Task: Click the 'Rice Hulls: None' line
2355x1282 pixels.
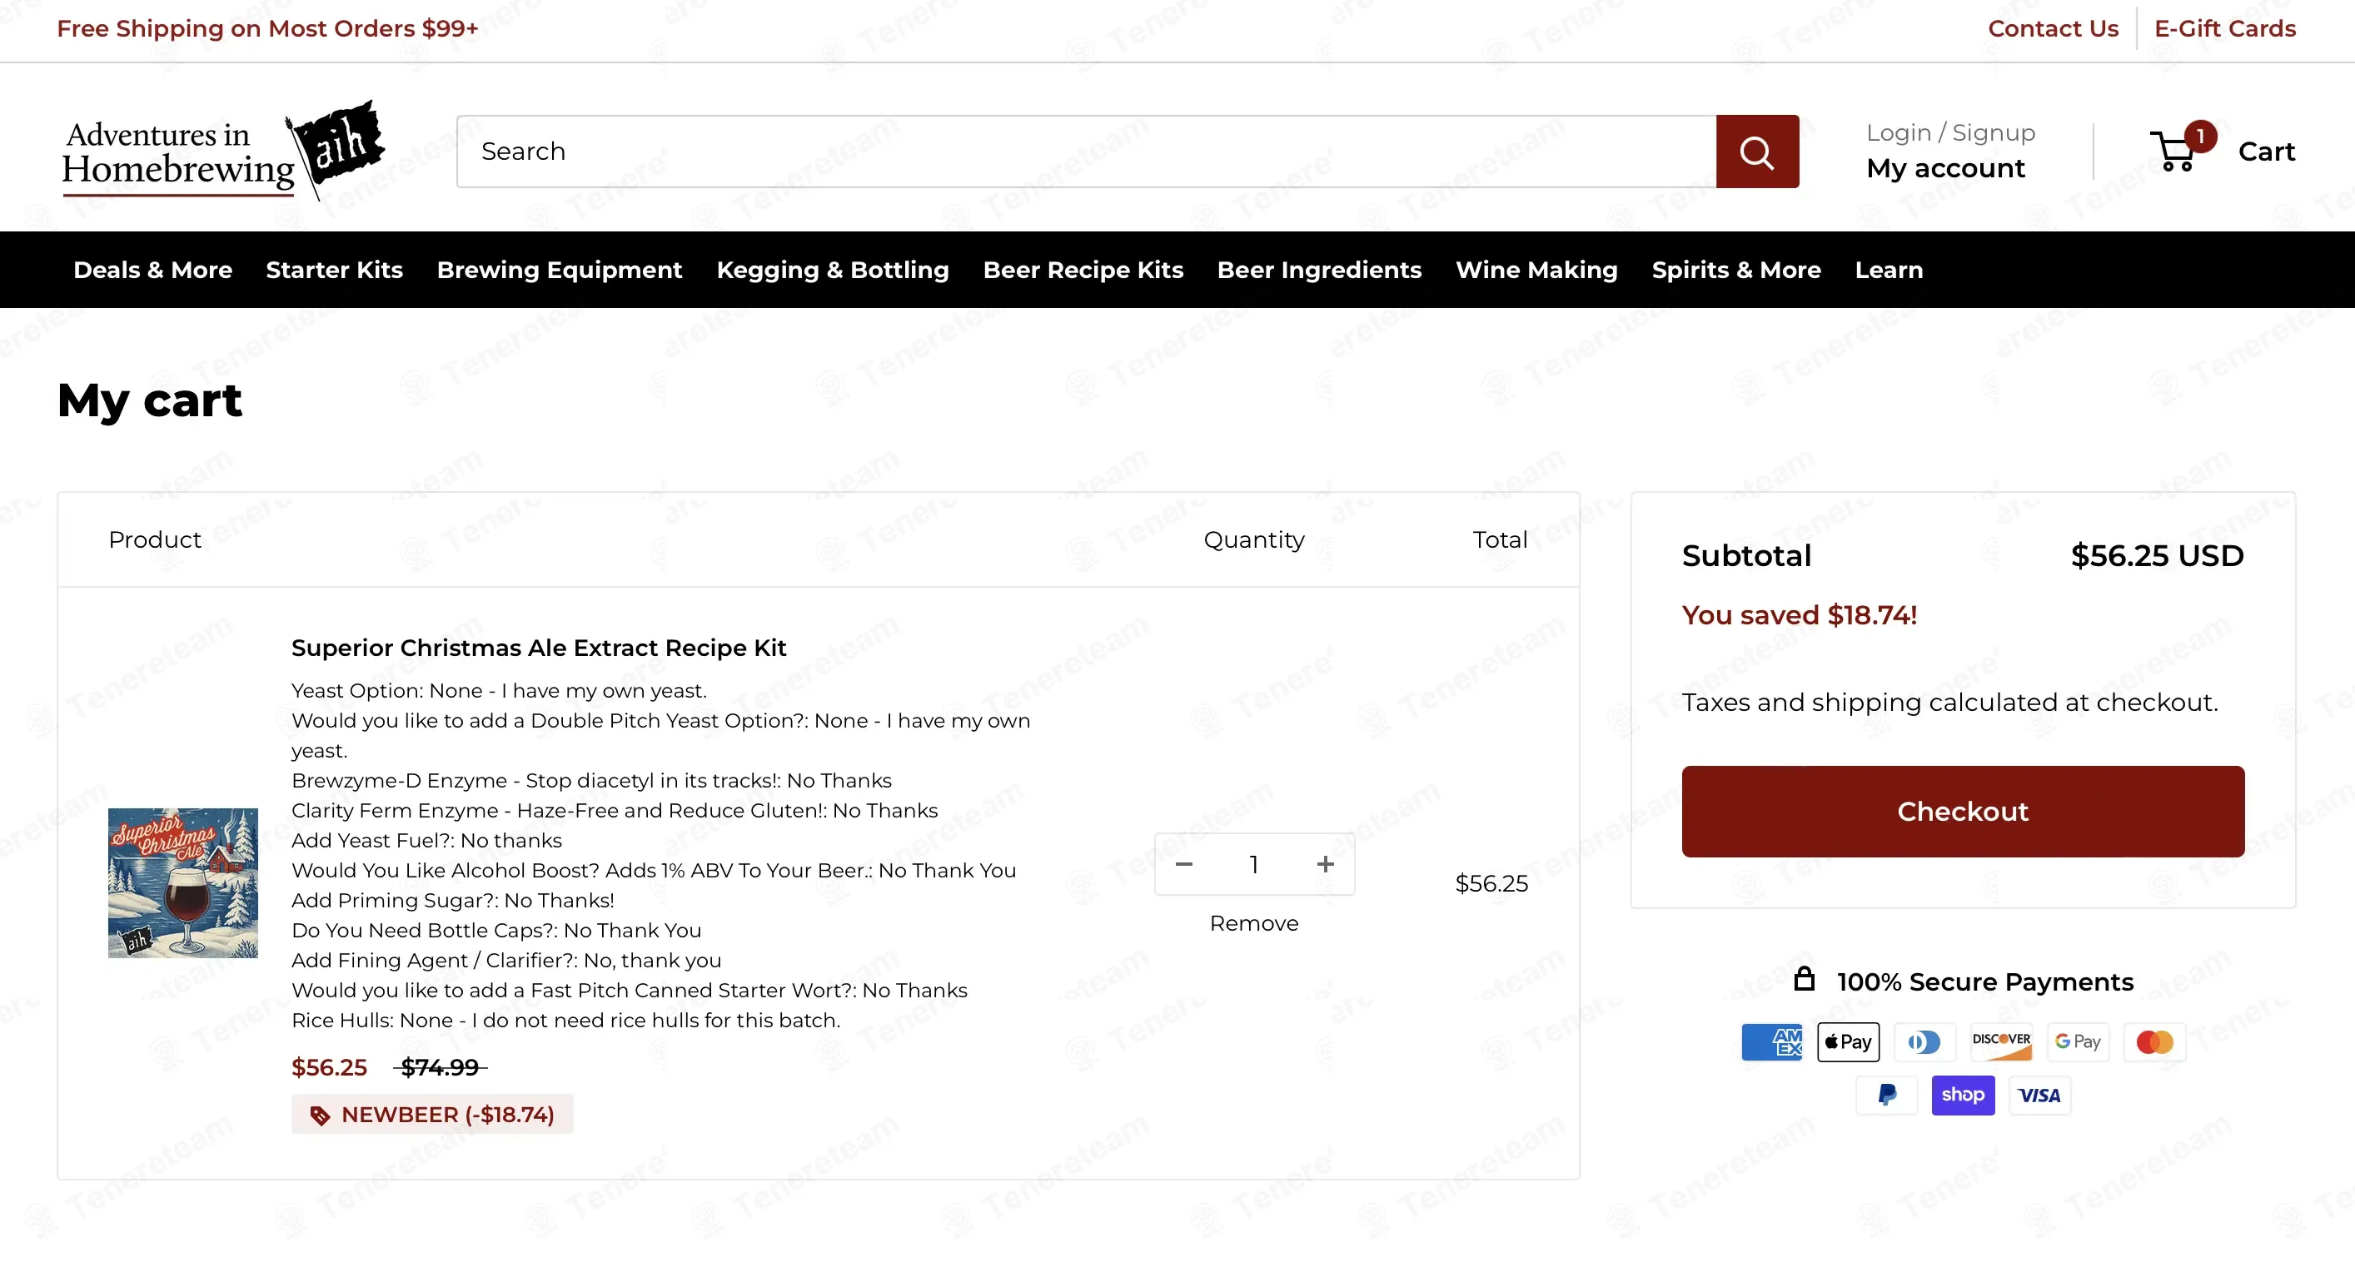Action: pyautogui.click(x=566, y=1020)
